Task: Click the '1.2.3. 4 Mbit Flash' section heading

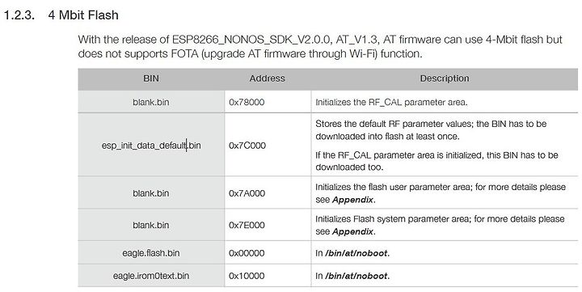Action: pyautogui.click(x=61, y=15)
